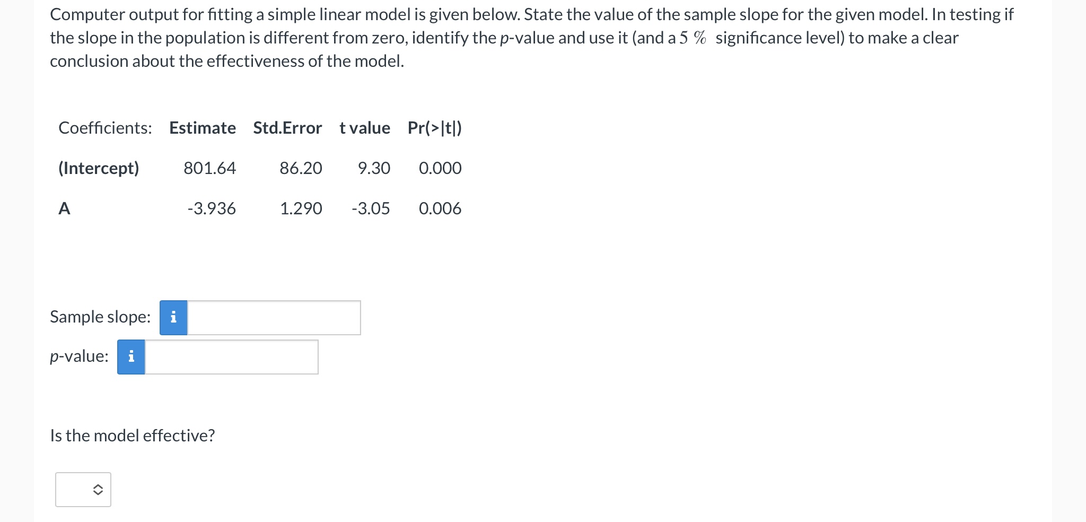Select the question text Is the model effective
This screenshot has width=1086, height=522.
[132, 435]
